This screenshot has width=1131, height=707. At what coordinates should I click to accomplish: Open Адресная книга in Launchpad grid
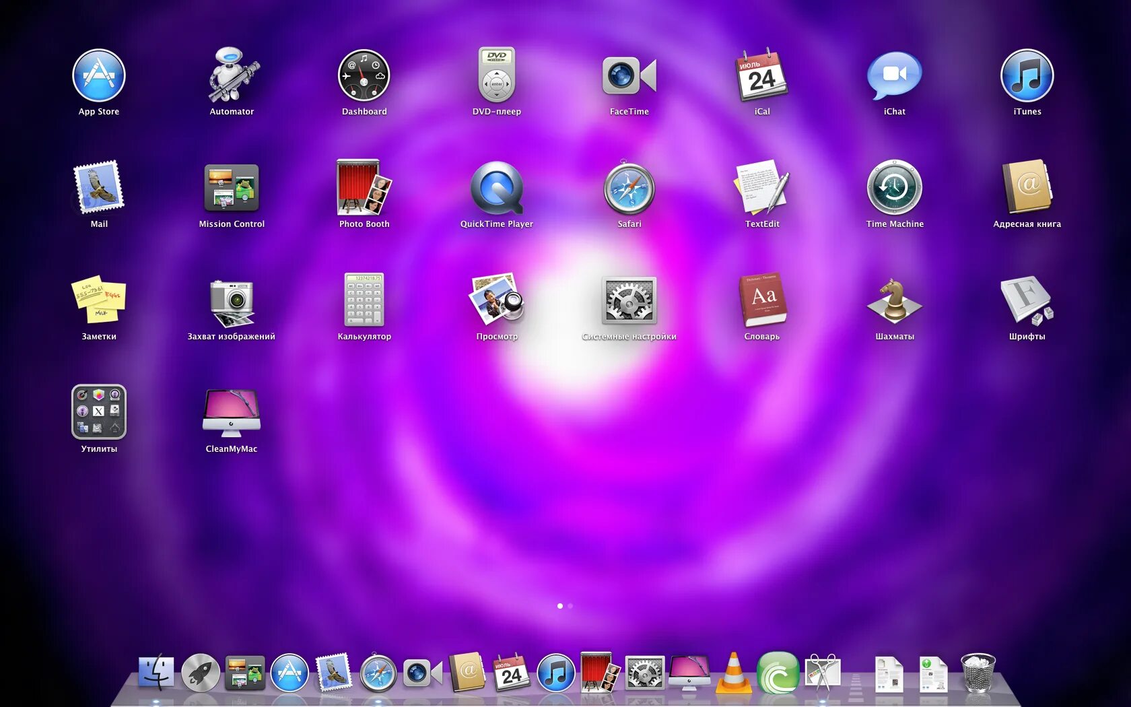point(1027,187)
